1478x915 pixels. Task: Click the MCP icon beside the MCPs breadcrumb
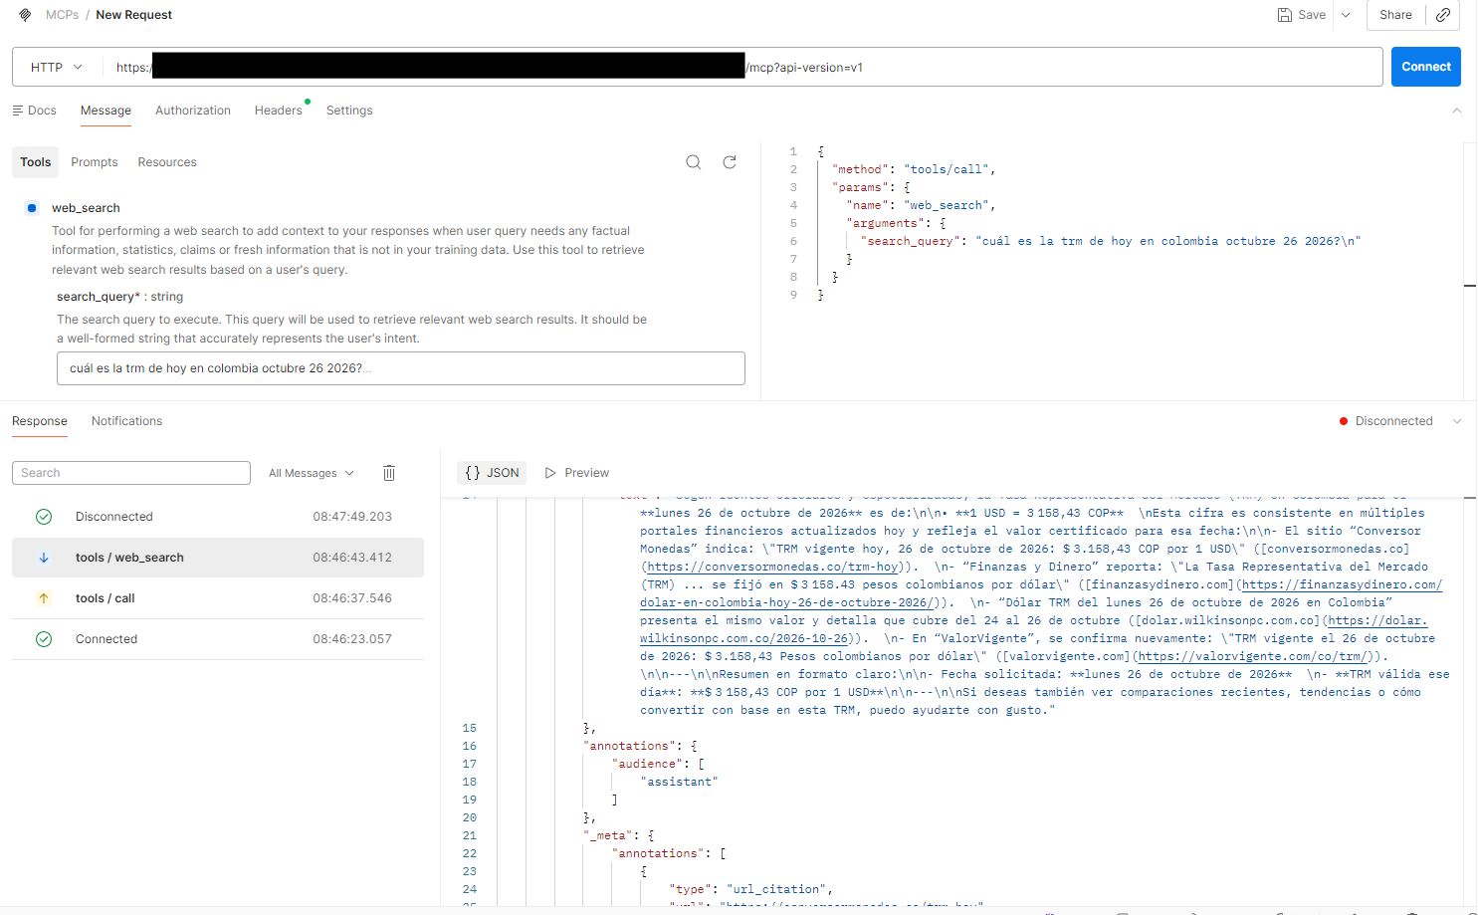(x=25, y=15)
